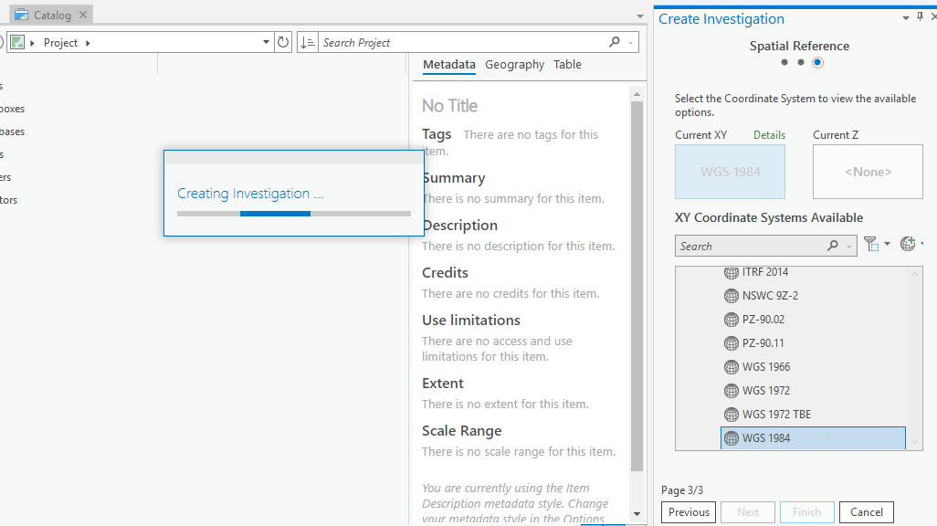This screenshot has width=937, height=526.
Task: Switch to the Geography tab
Action: click(514, 64)
